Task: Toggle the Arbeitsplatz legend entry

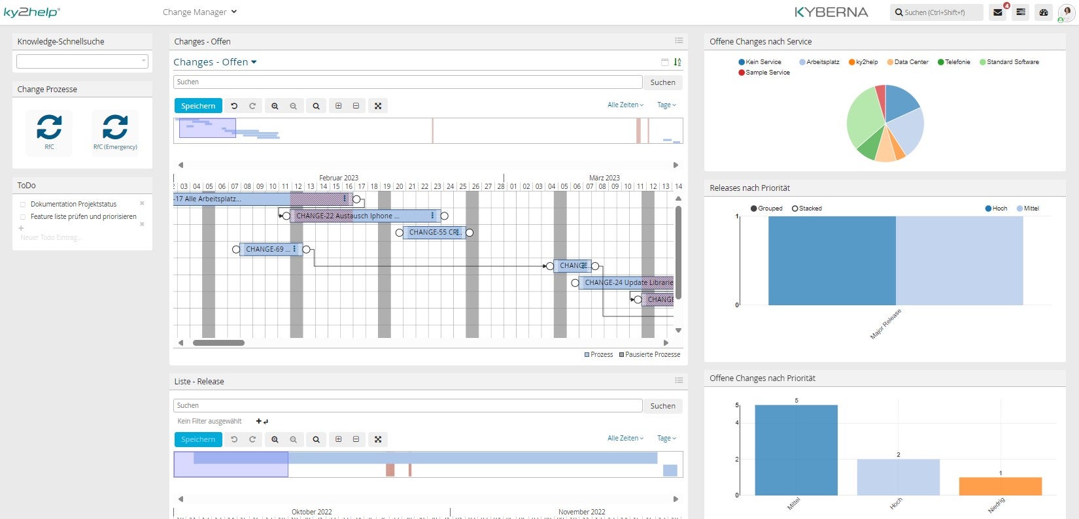Action: click(819, 62)
